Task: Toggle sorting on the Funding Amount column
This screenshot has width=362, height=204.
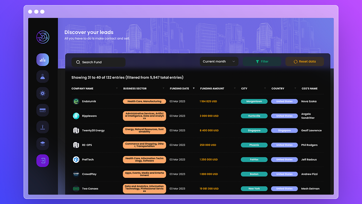Action: click(x=234, y=88)
